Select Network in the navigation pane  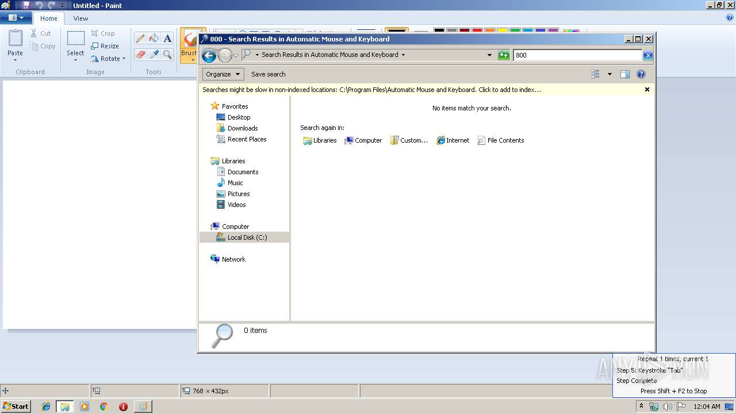(228, 259)
